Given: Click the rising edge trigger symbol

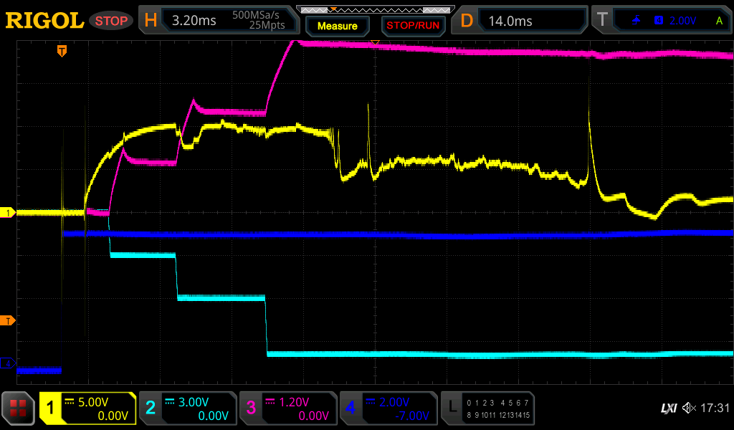Looking at the screenshot, I should click(x=637, y=21).
